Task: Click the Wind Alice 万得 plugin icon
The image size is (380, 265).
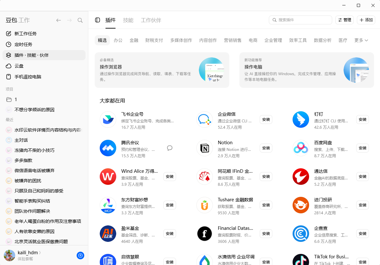Action: pos(108,177)
